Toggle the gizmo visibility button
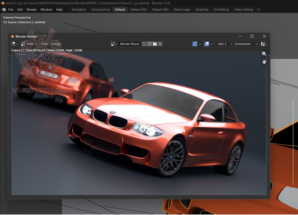The height and width of the screenshot is (215, 298). [195, 44]
